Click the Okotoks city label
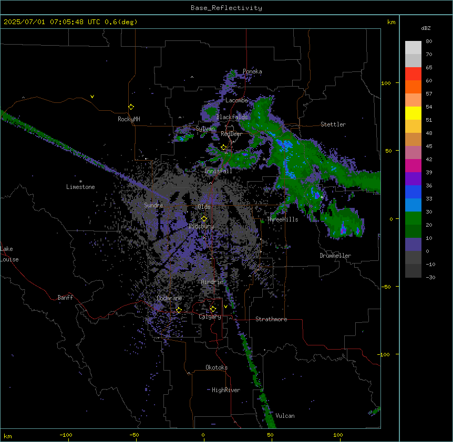 pyautogui.click(x=217, y=367)
